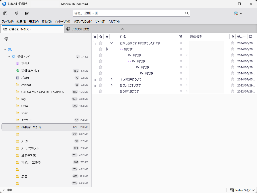
Task: Select the 下書き folder
Action: (46, 64)
